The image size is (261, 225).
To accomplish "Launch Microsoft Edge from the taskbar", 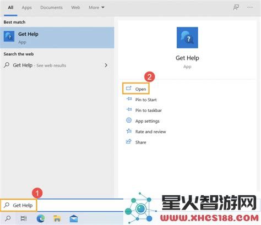I will (41, 218).
